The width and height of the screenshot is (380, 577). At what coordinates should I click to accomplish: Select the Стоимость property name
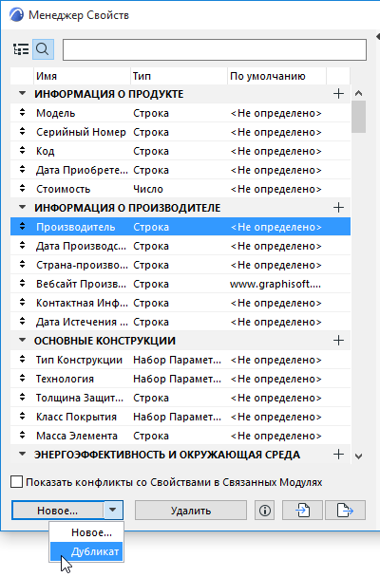tap(63, 189)
